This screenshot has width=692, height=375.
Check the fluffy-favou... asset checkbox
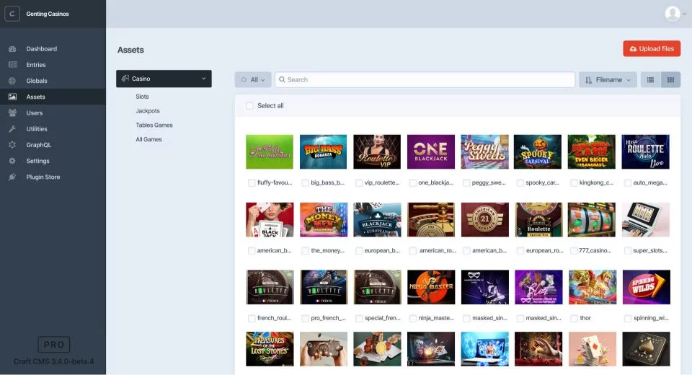tap(252, 183)
